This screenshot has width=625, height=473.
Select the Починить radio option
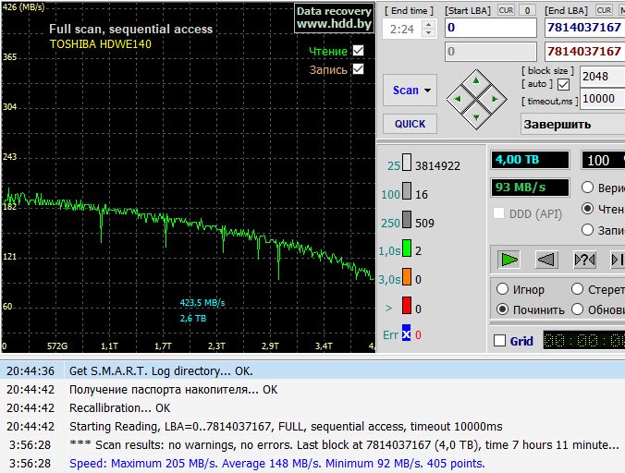click(x=503, y=309)
